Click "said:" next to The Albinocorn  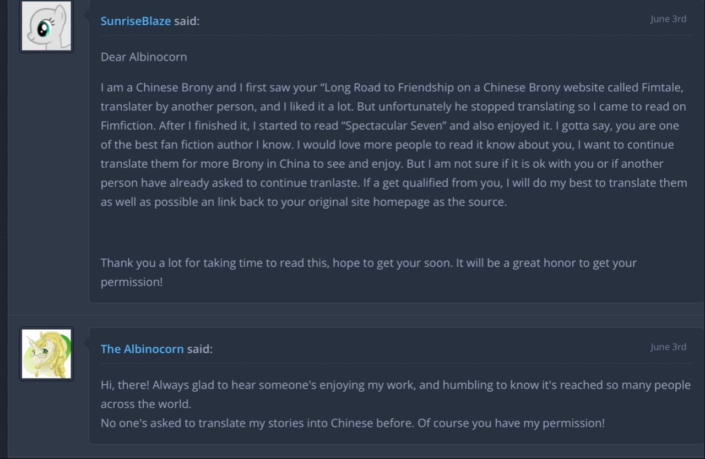click(199, 349)
